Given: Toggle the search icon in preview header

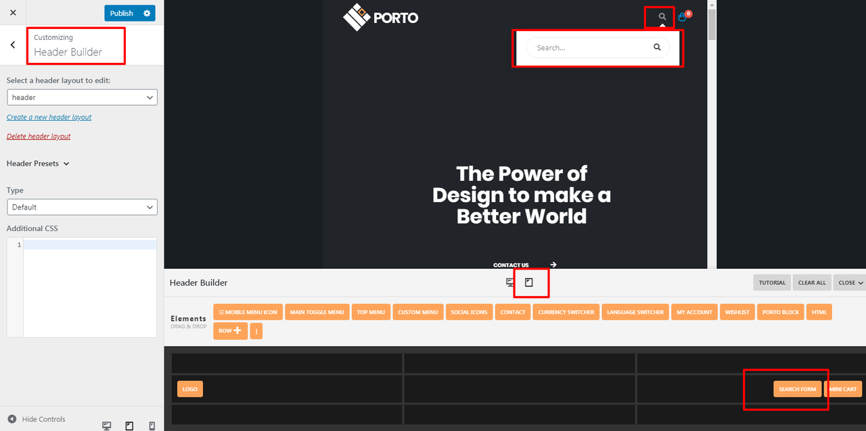Looking at the screenshot, I should click(662, 16).
